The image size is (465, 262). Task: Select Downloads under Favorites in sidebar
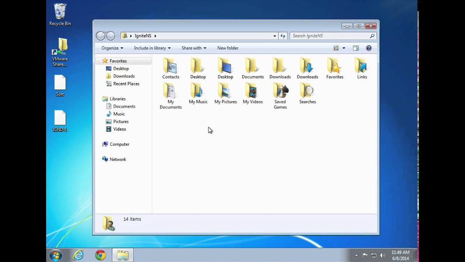click(124, 76)
